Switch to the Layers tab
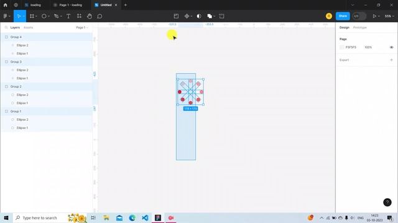 (x=15, y=27)
